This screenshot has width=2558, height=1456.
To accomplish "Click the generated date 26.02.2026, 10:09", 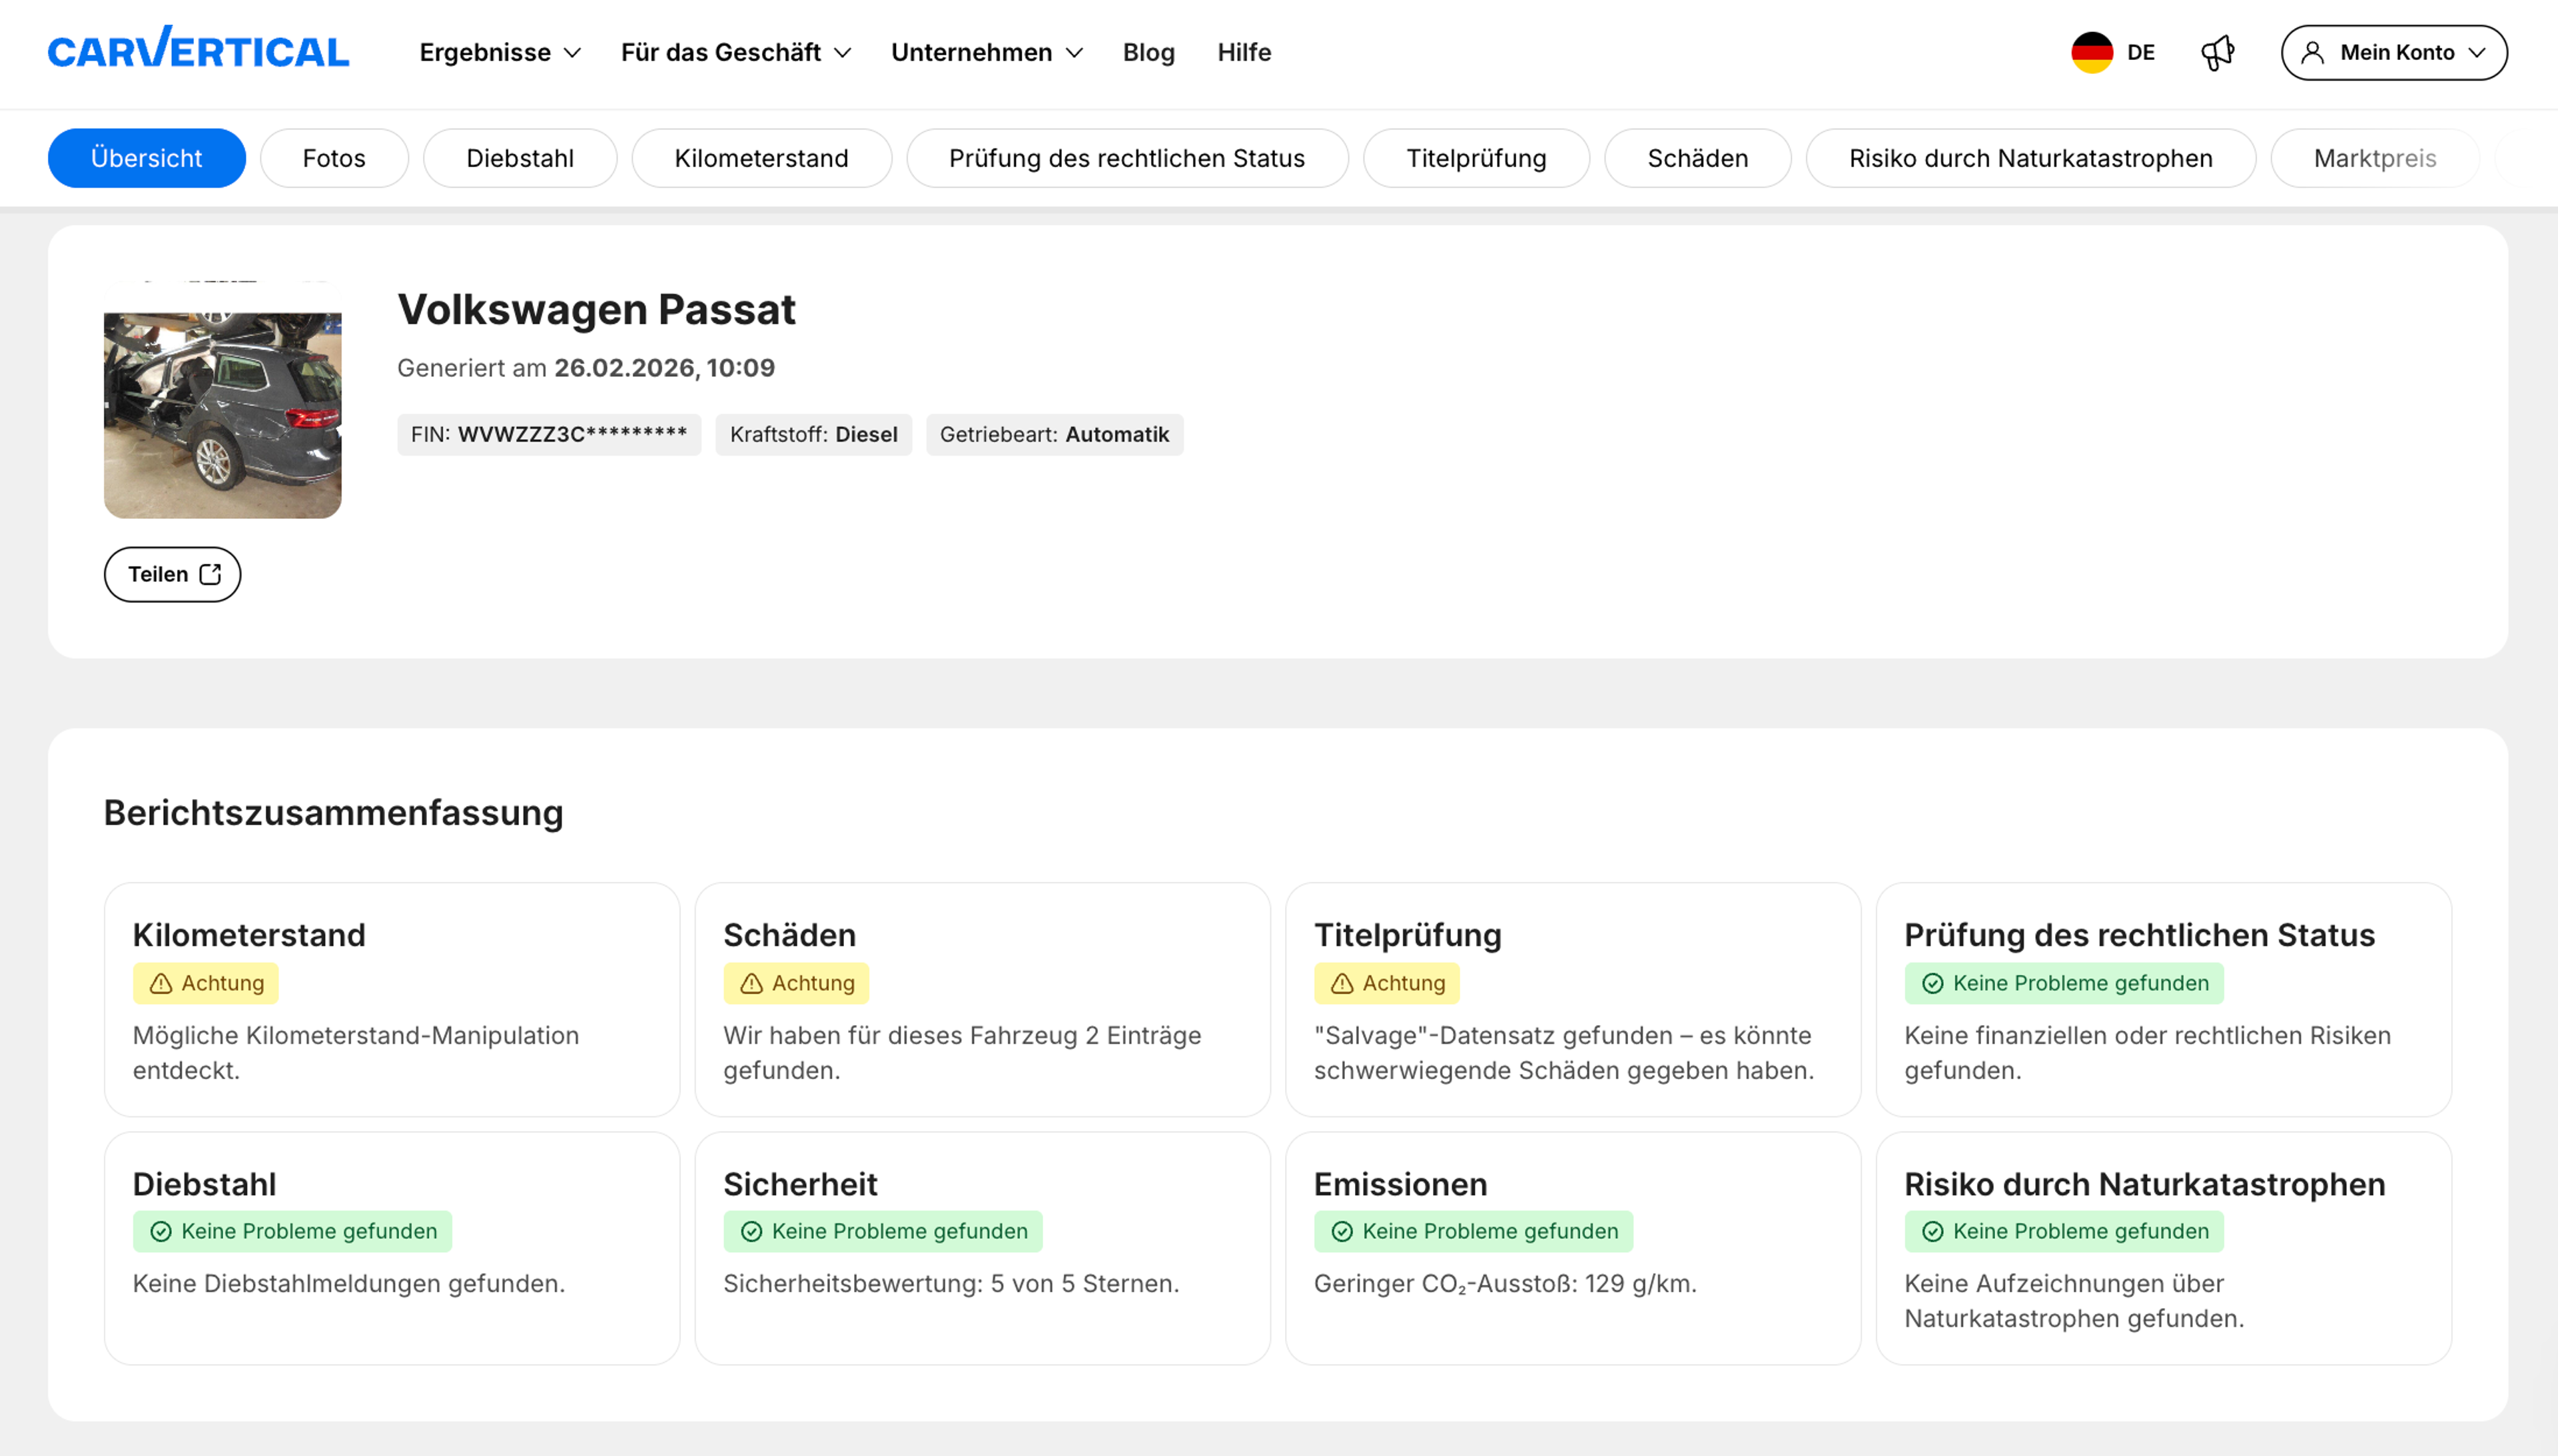I will point(664,368).
